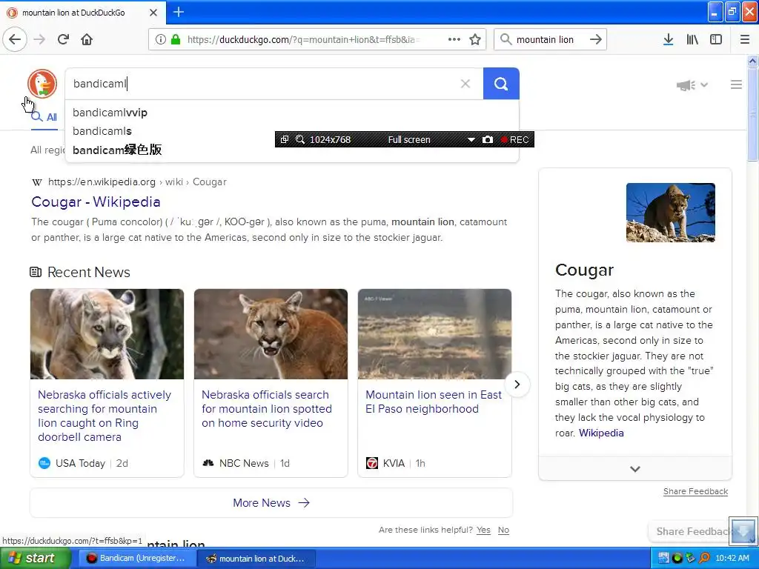Run search with blue magnifier button
759x569 pixels.
click(501, 84)
